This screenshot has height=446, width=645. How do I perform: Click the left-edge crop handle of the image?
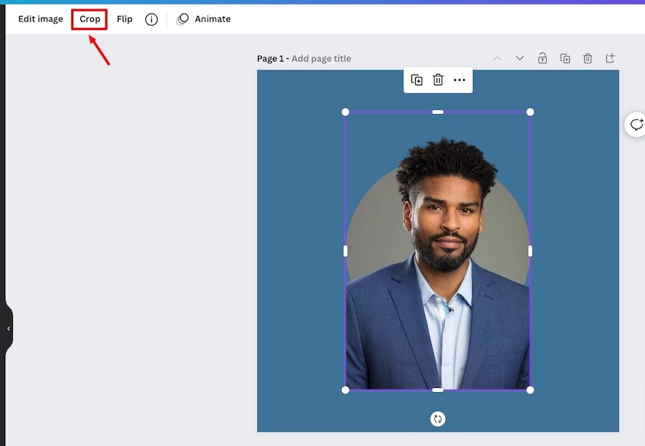click(x=345, y=251)
